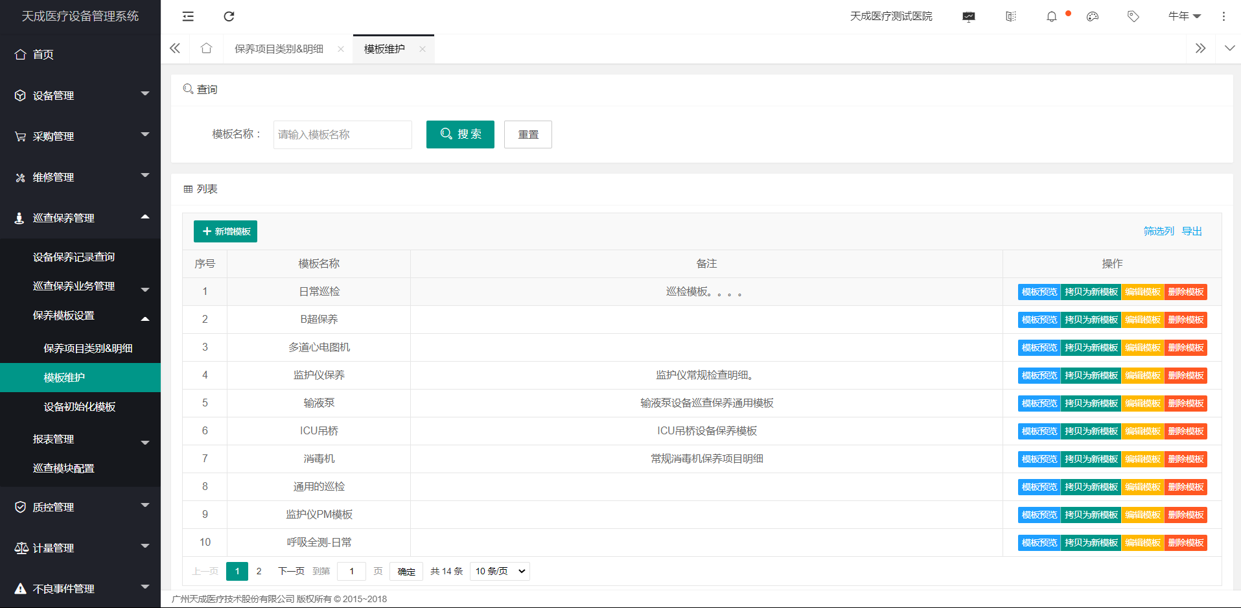Viewport: 1241px width, 608px height.
Task: Expand the 维修管理 sidebar menu
Action: pos(80,177)
